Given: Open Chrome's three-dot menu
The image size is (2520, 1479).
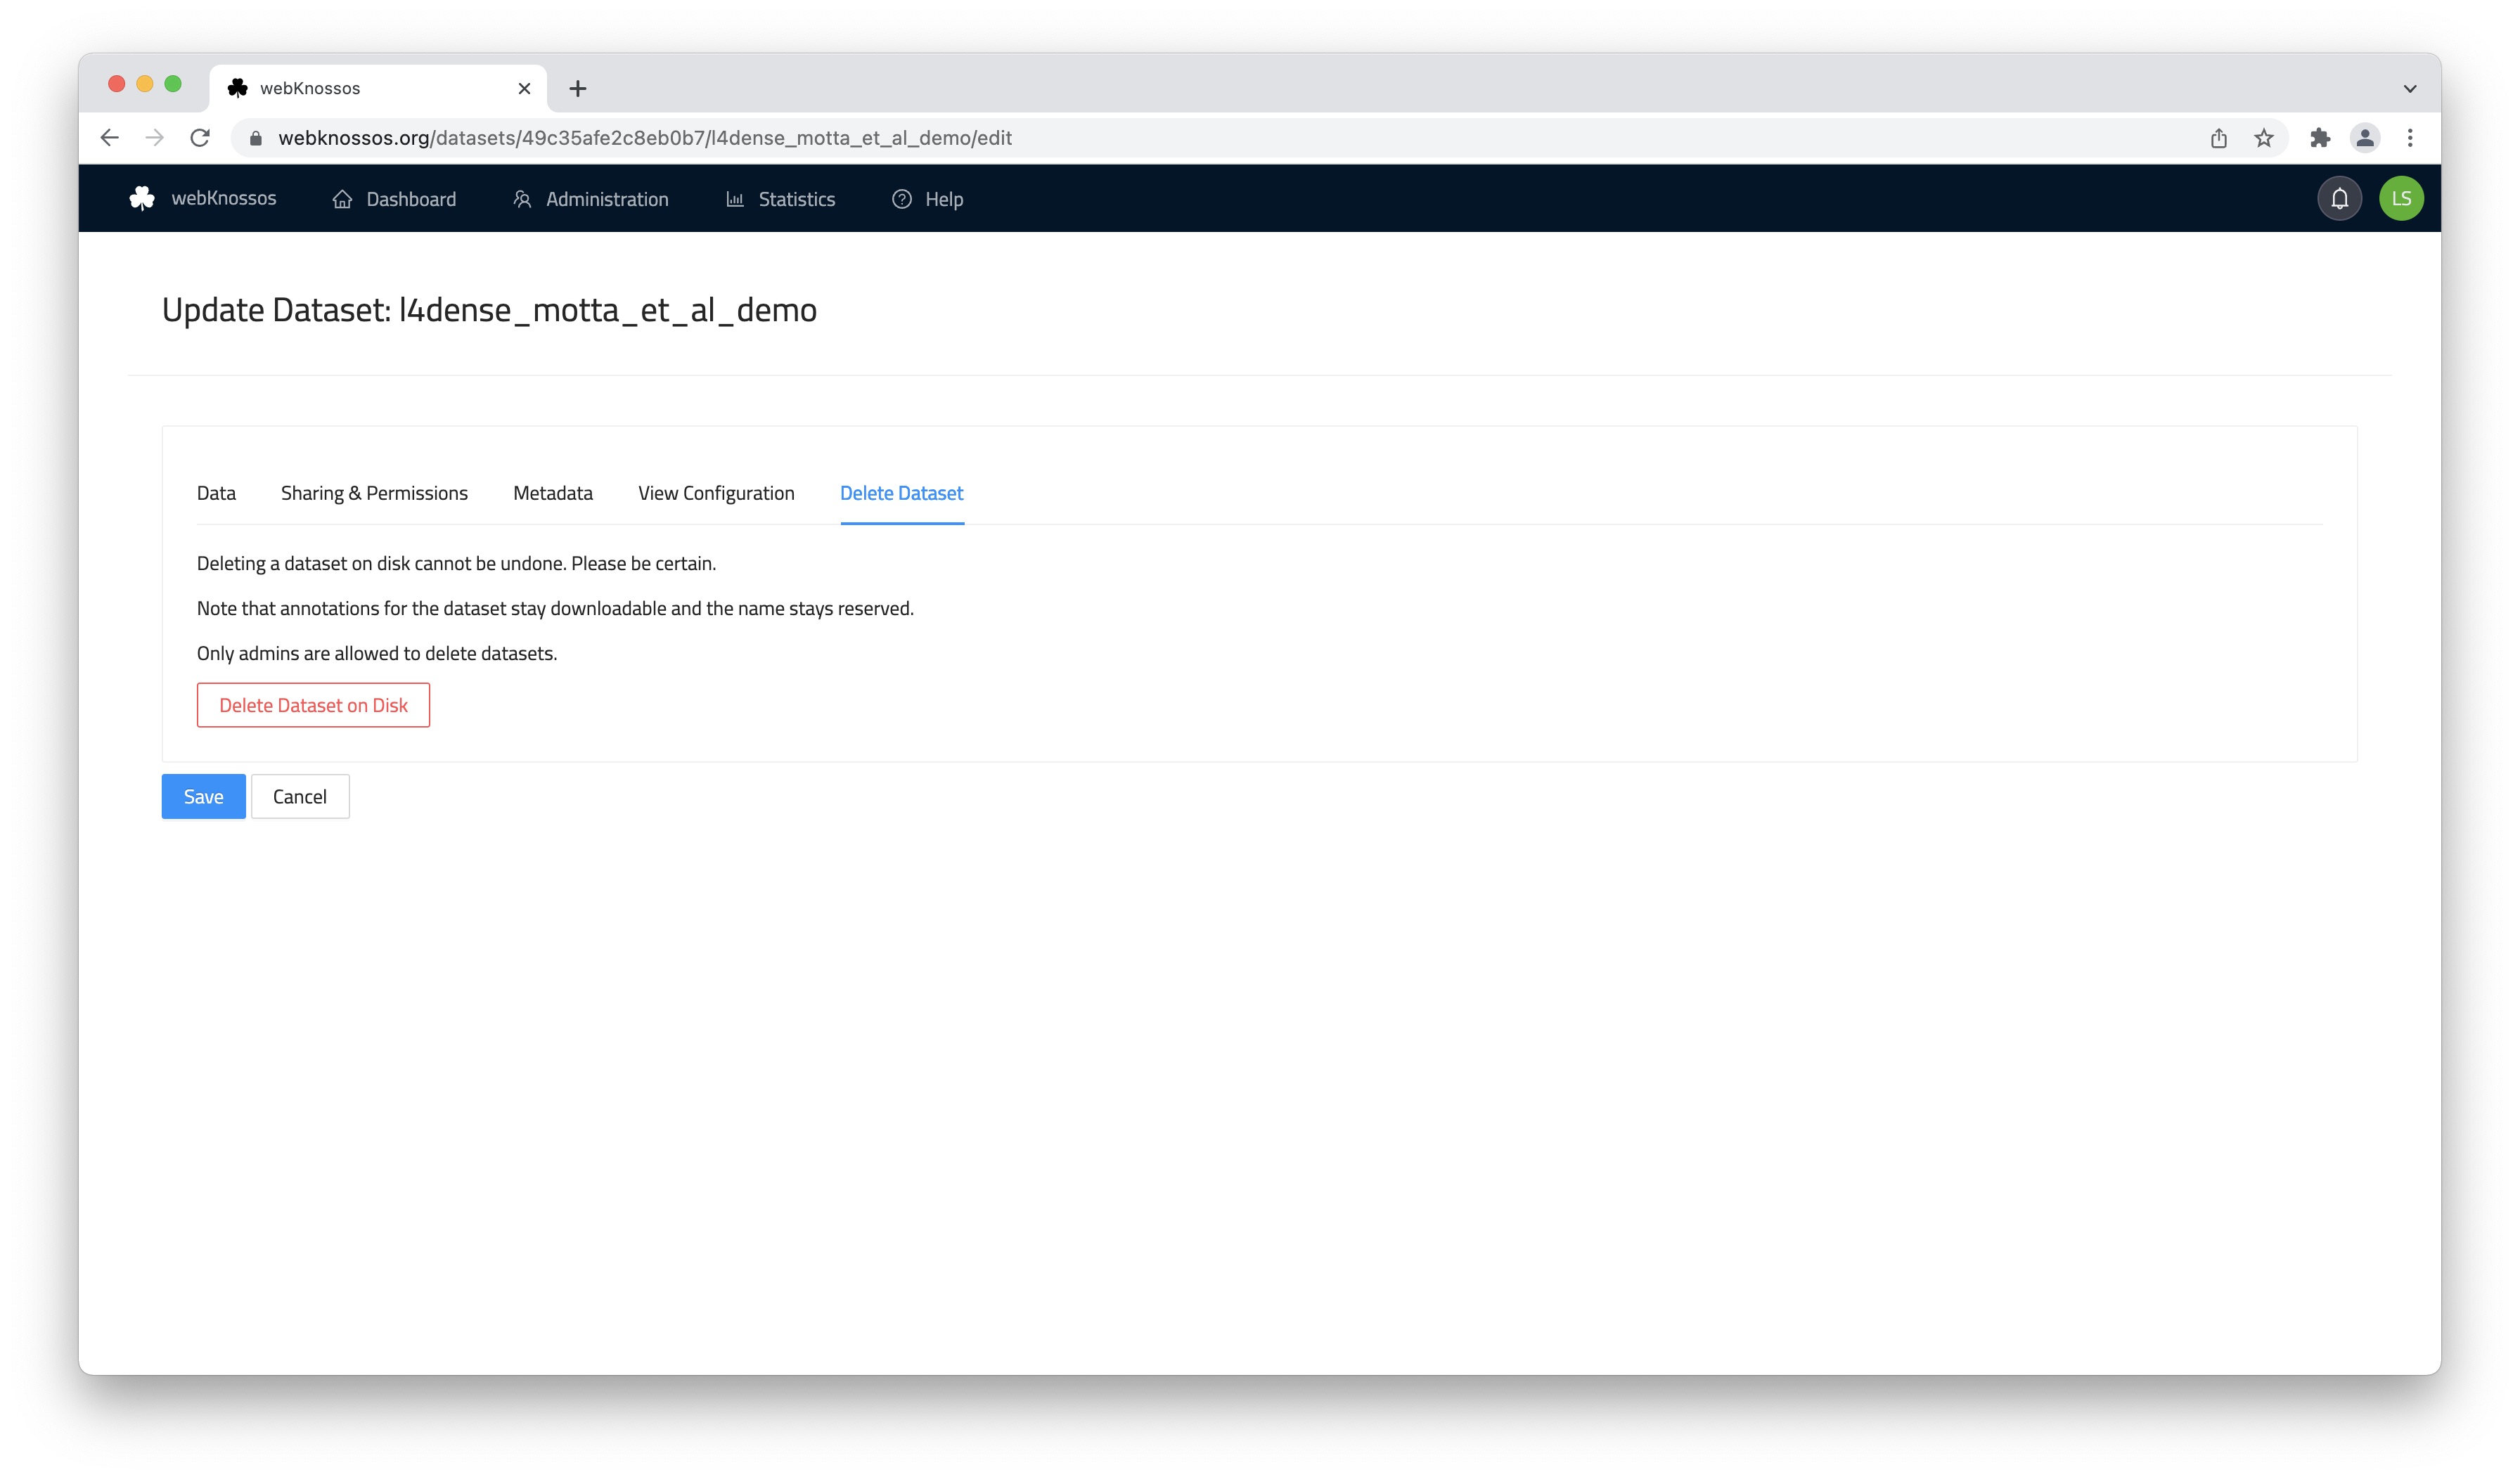Looking at the screenshot, I should tap(2410, 138).
